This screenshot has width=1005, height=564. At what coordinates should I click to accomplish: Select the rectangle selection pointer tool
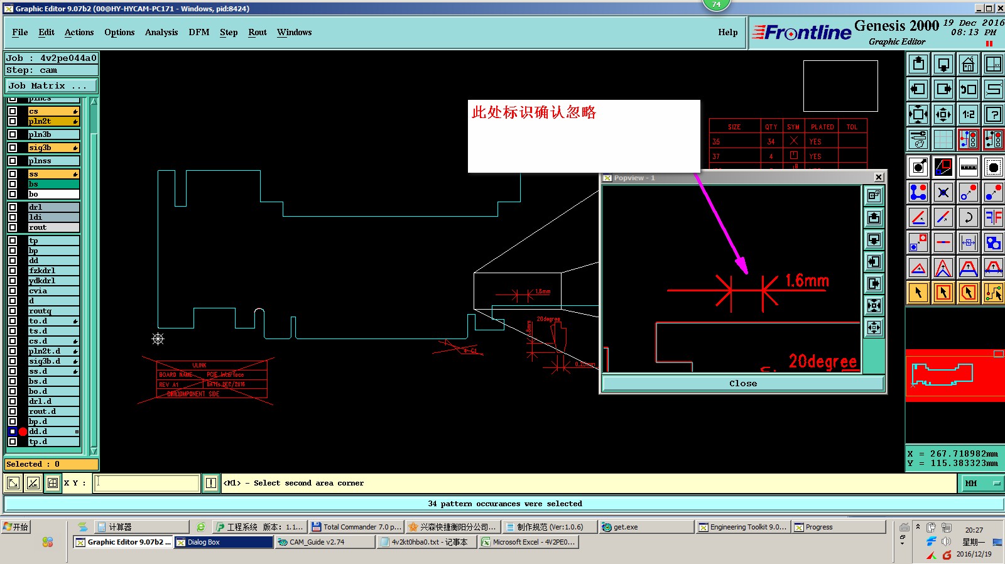pos(943,293)
